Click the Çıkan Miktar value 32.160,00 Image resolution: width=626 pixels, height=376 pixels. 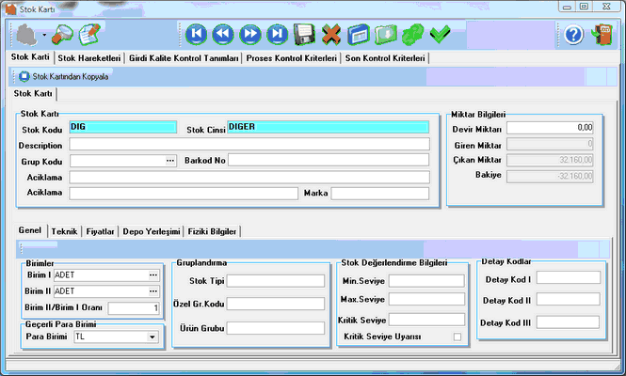550,160
